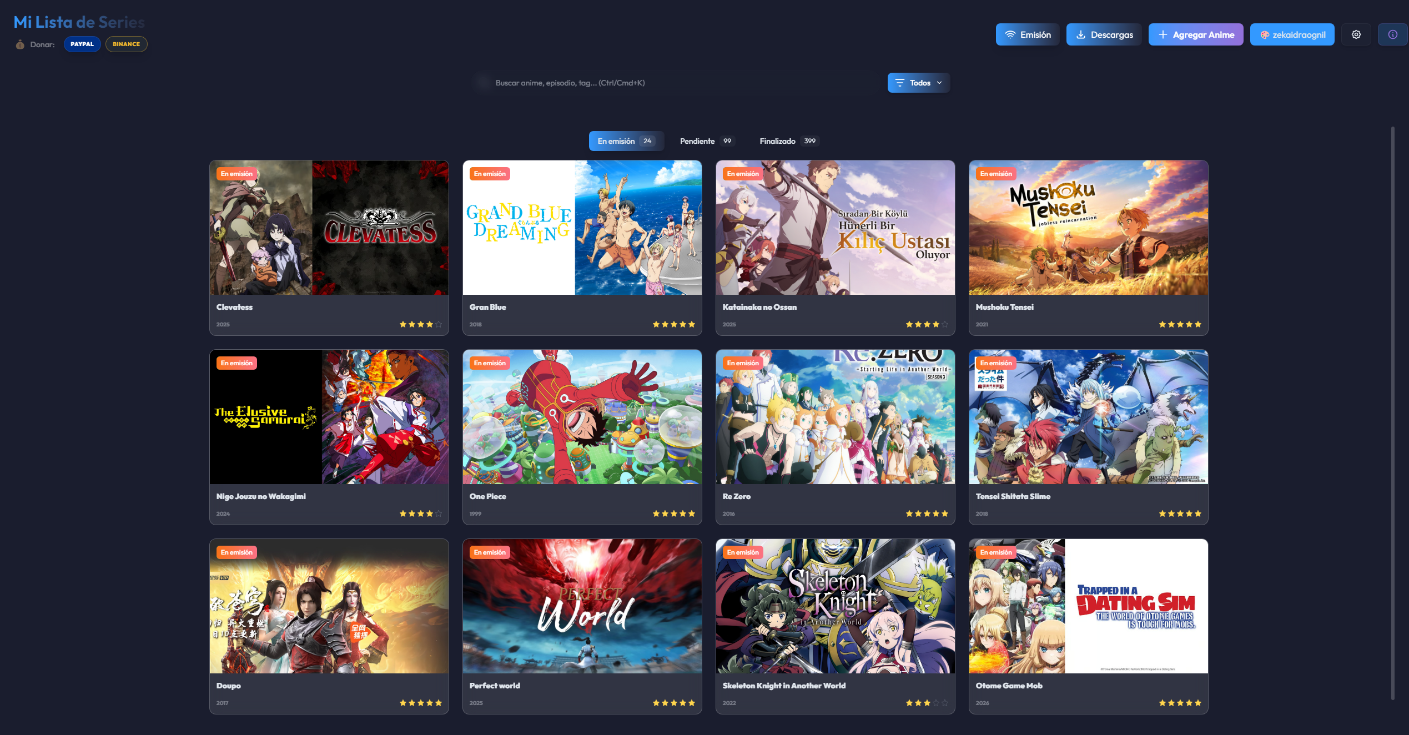1409x735 pixels.
Task: Click the En emisión badge on Clevatess
Action: pyautogui.click(x=236, y=174)
